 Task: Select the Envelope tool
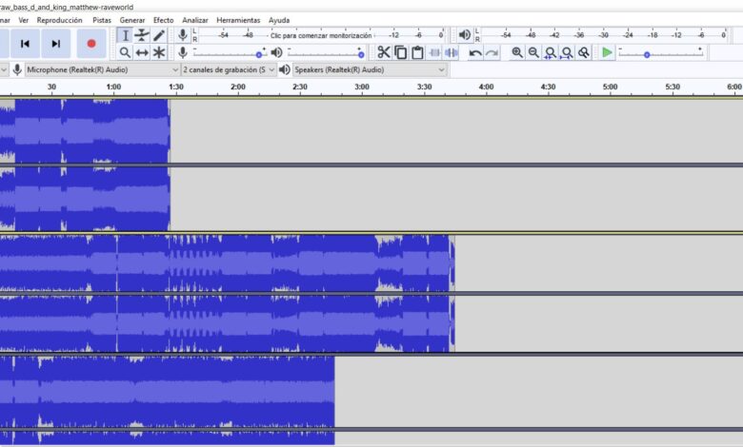point(142,35)
